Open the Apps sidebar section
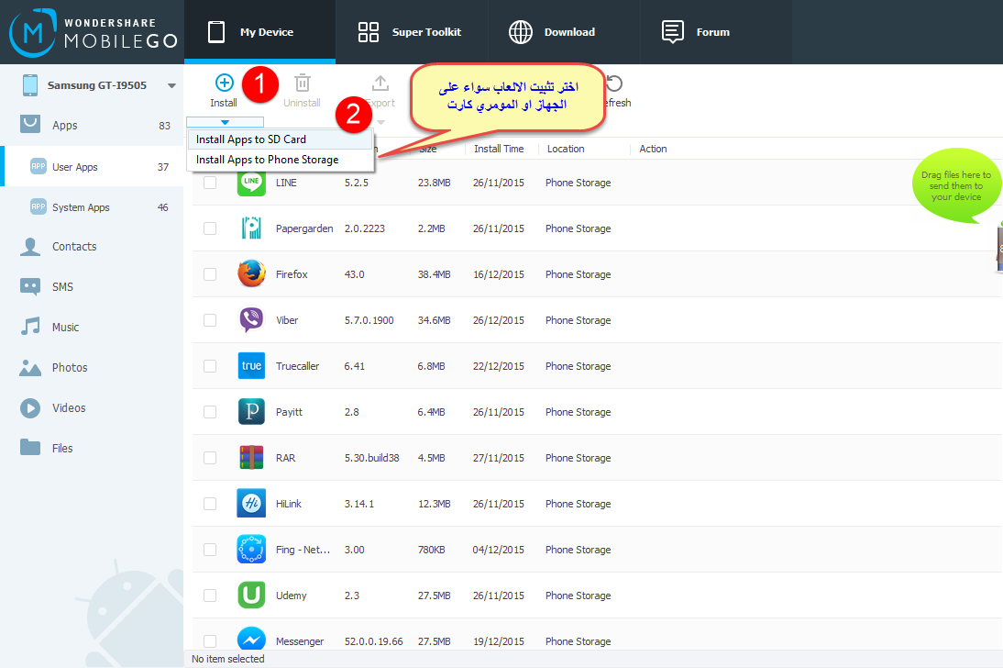Image resolution: width=1003 pixels, height=668 pixels. (x=92, y=126)
